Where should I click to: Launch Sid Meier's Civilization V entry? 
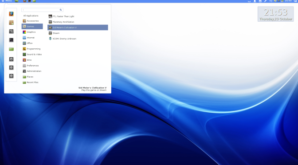pyautogui.click(x=78, y=27)
